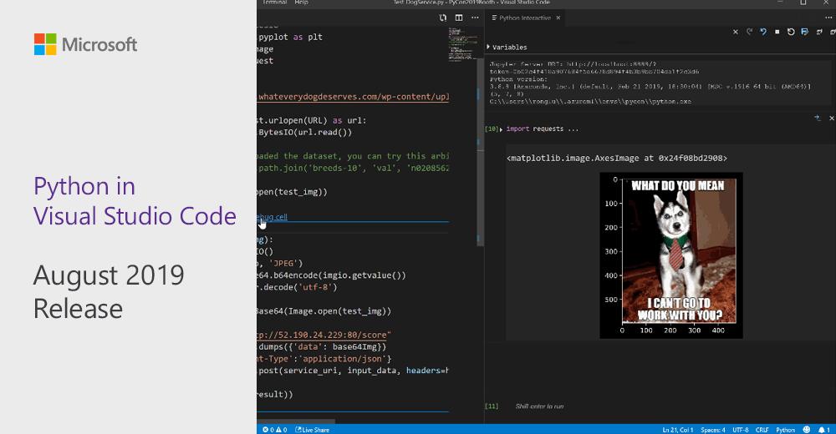Expand the Variables section
Viewport: 836px width, 434px height.
tap(507, 47)
